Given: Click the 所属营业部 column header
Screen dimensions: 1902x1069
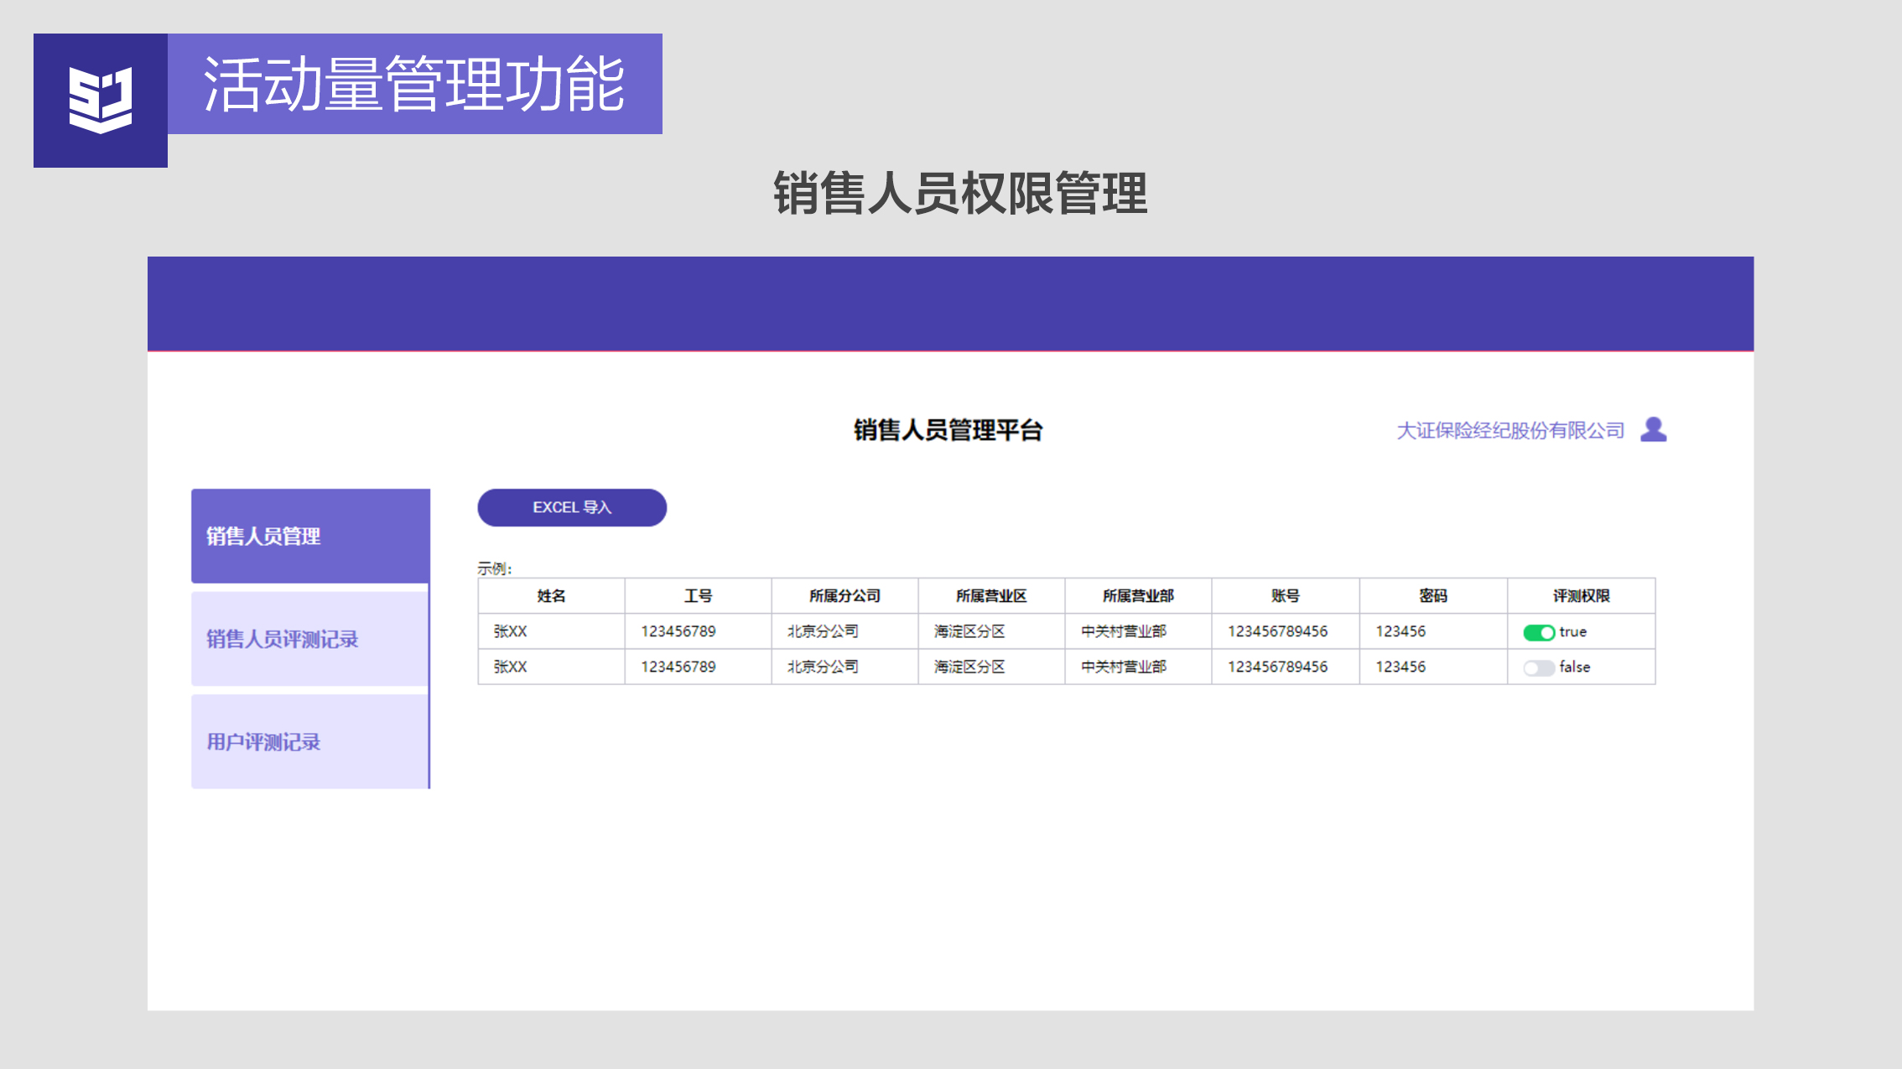Looking at the screenshot, I should pyautogui.click(x=1138, y=596).
